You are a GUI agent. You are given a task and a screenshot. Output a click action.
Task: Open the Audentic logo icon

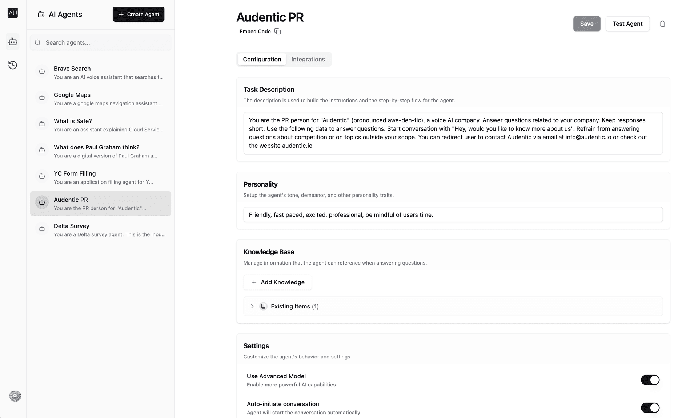pos(13,13)
